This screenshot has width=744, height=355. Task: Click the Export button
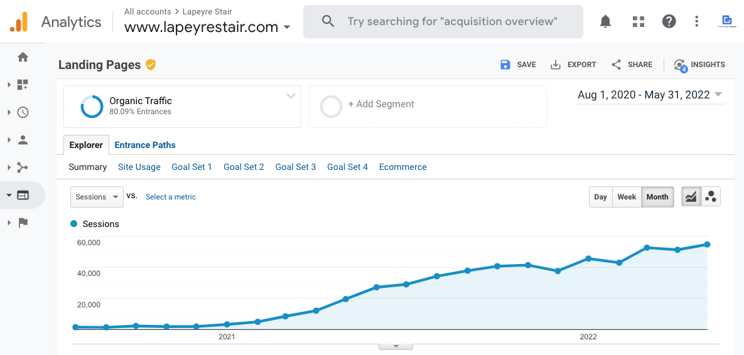[573, 65]
